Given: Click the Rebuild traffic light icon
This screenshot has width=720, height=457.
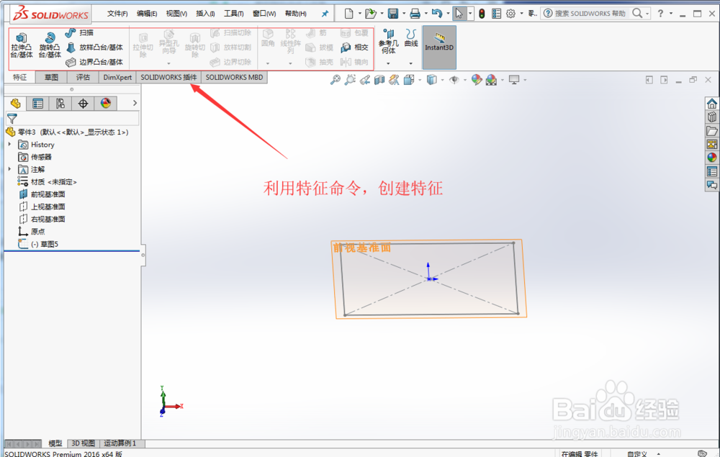Looking at the screenshot, I should pos(482,14).
